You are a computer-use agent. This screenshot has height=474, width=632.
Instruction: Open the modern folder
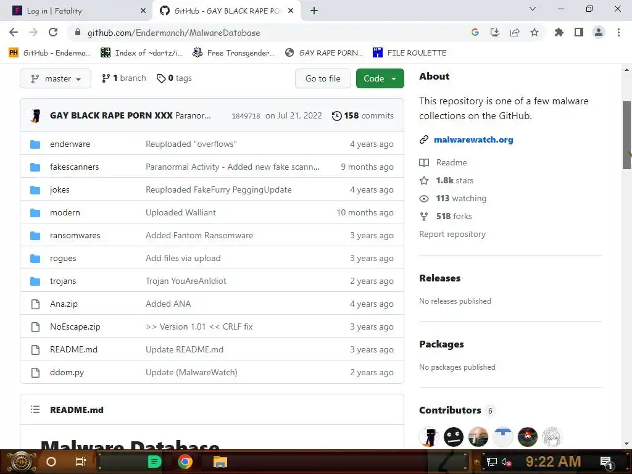pyautogui.click(x=65, y=212)
